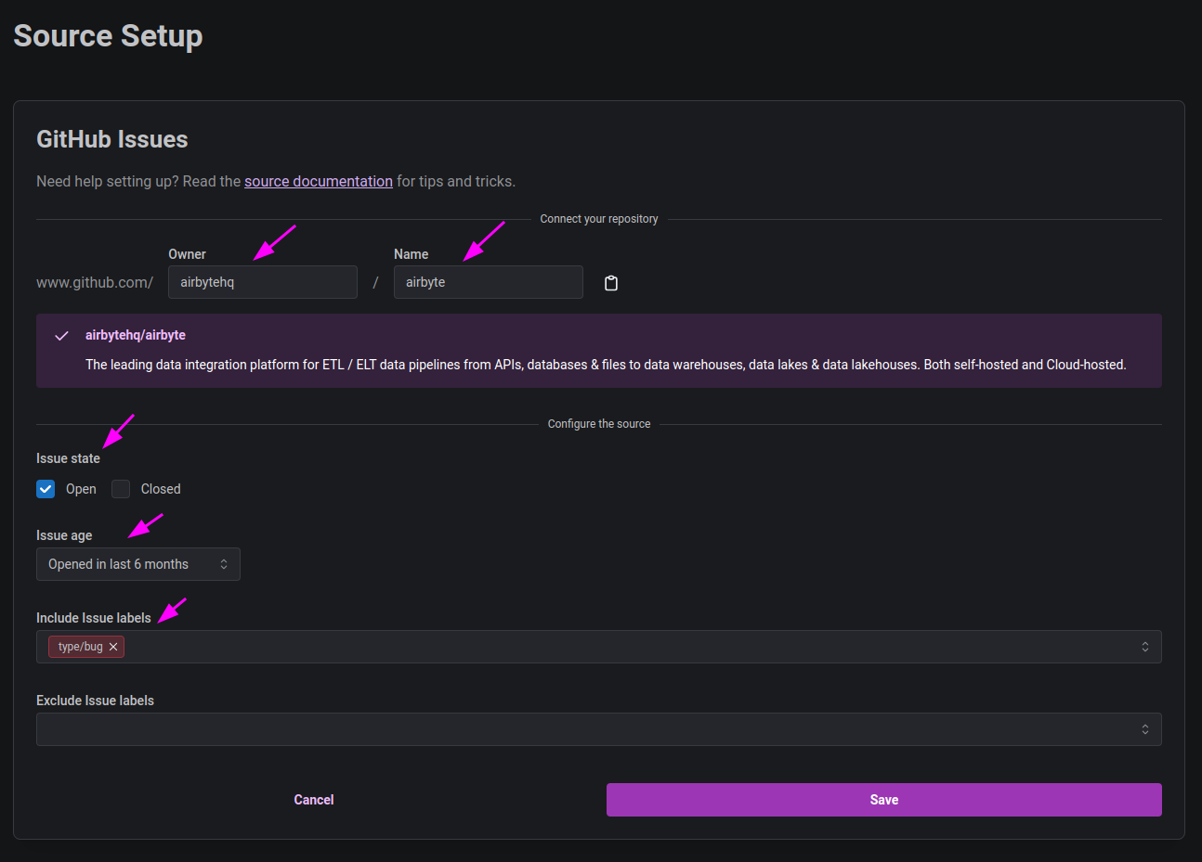The height and width of the screenshot is (862, 1202).
Task: Click the Include Issue labels heading
Action: click(94, 618)
